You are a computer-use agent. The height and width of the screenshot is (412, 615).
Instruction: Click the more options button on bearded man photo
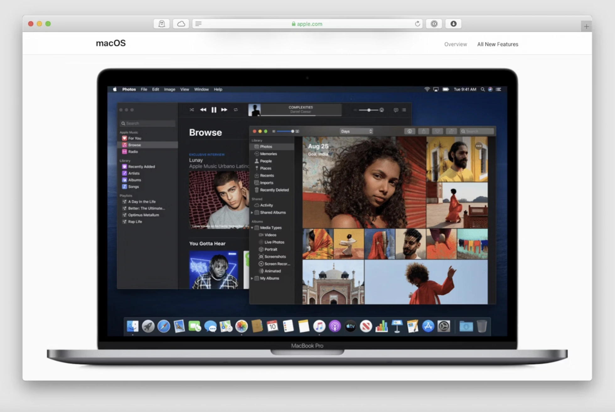479,146
